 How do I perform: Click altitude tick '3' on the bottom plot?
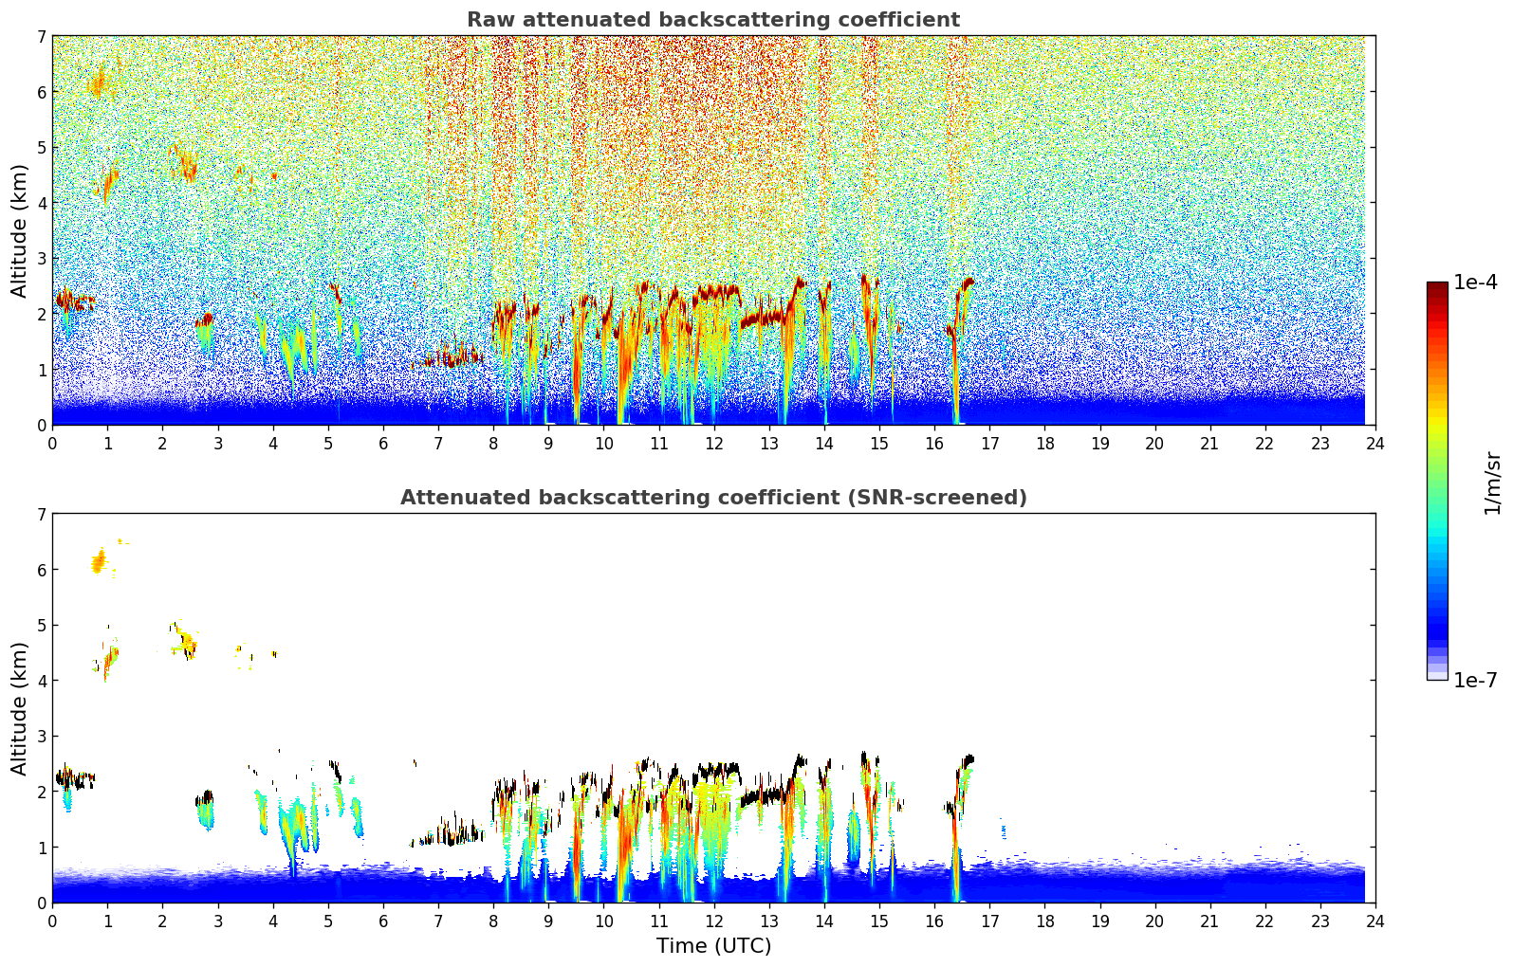coord(42,737)
